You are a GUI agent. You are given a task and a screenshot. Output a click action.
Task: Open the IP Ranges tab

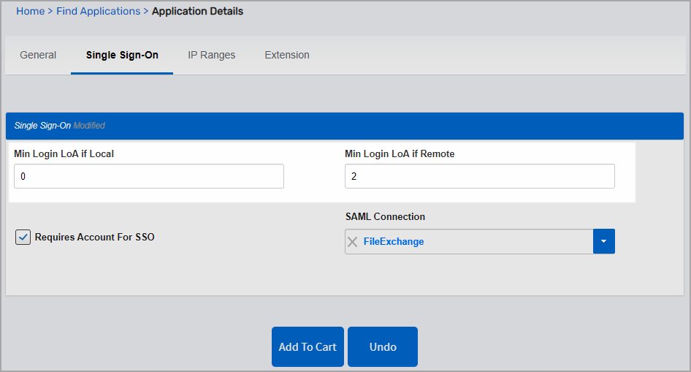pos(211,55)
